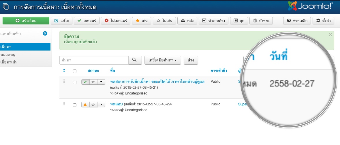Click the ไม่เผยแพร่ (Unpublish) toolbar button
This screenshot has height=145, width=340.
[x=116, y=21]
